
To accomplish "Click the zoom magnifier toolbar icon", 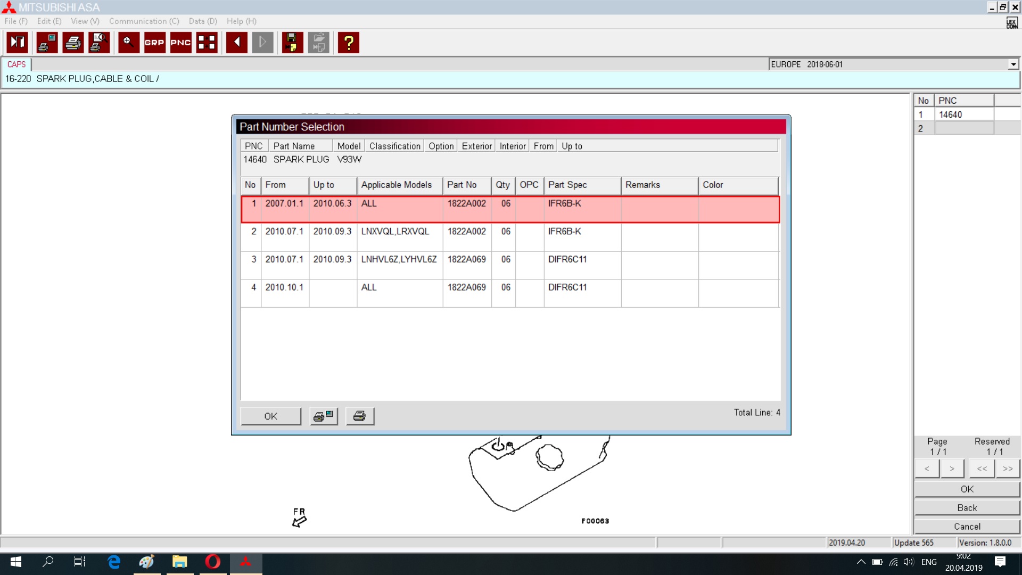I will (128, 43).
